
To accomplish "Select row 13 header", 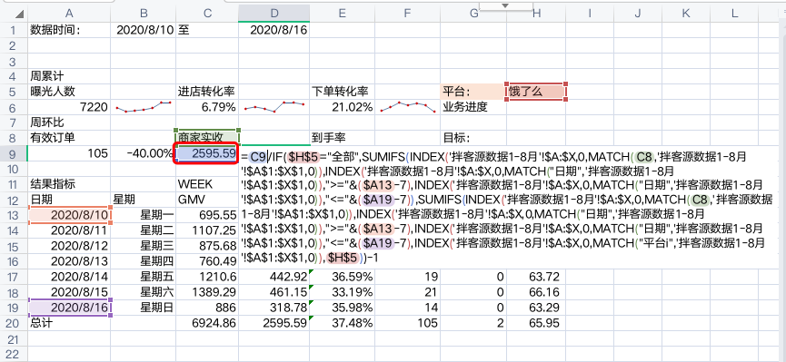I will (x=14, y=215).
